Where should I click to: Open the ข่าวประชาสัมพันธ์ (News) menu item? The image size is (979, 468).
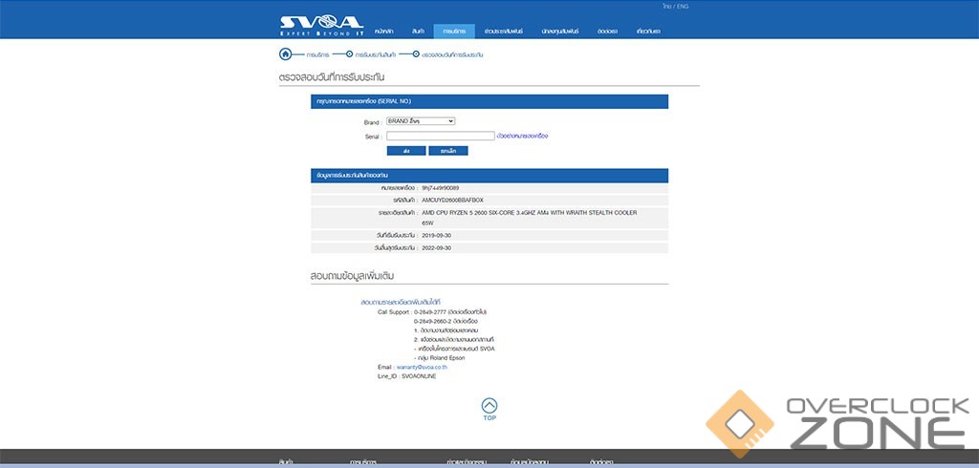coord(503,32)
